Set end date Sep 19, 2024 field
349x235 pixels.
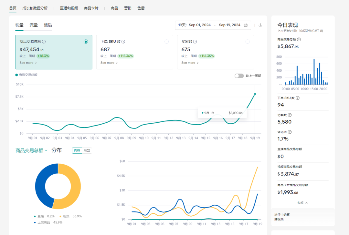tap(229, 25)
